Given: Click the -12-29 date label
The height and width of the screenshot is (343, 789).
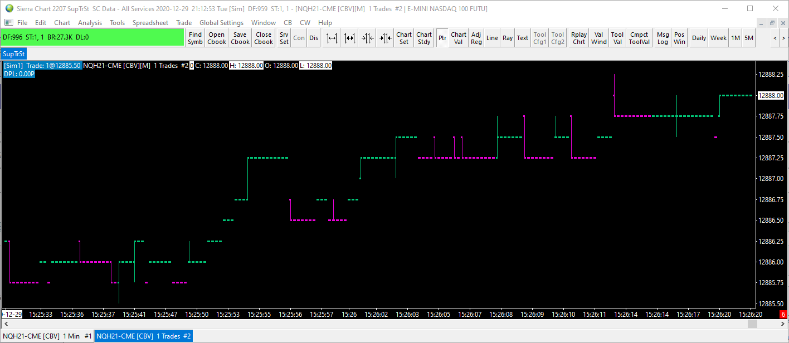Looking at the screenshot, I should coord(12,315).
